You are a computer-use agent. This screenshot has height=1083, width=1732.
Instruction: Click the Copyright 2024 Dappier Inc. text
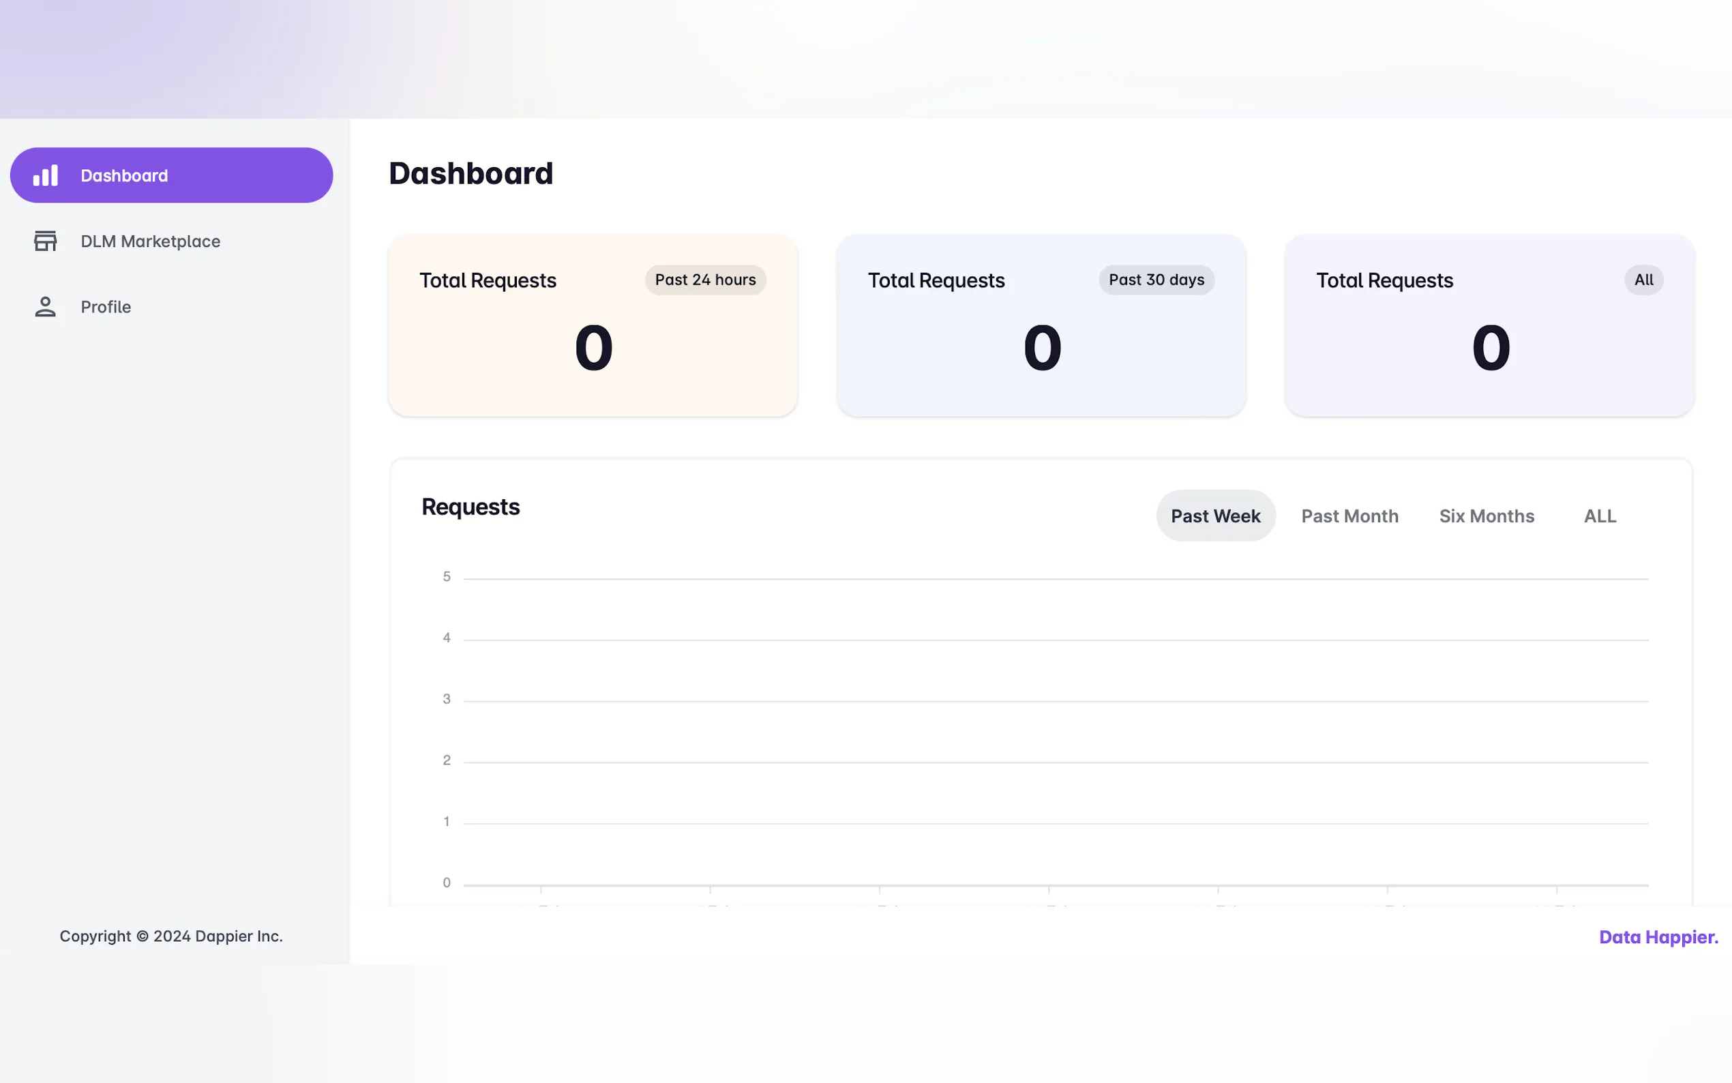coord(171,936)
